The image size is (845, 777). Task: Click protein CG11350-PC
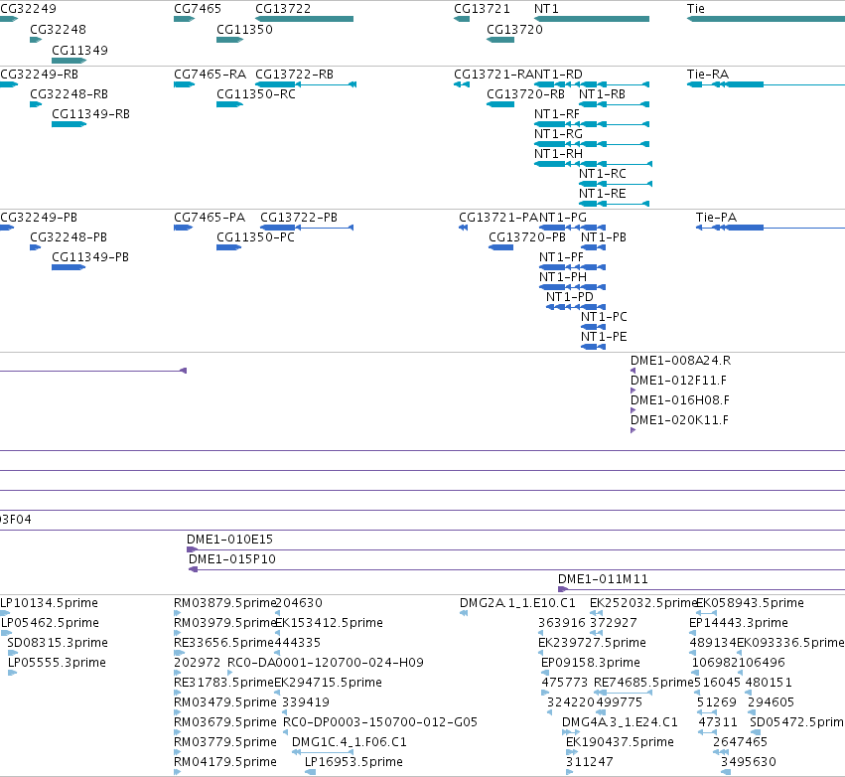pos(255,237)
